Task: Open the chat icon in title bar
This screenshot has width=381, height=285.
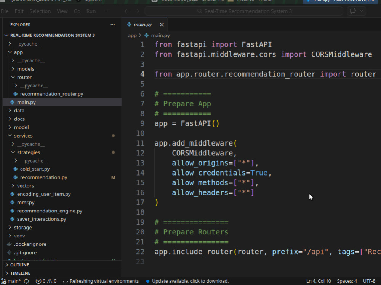Action: pos(352,11)
